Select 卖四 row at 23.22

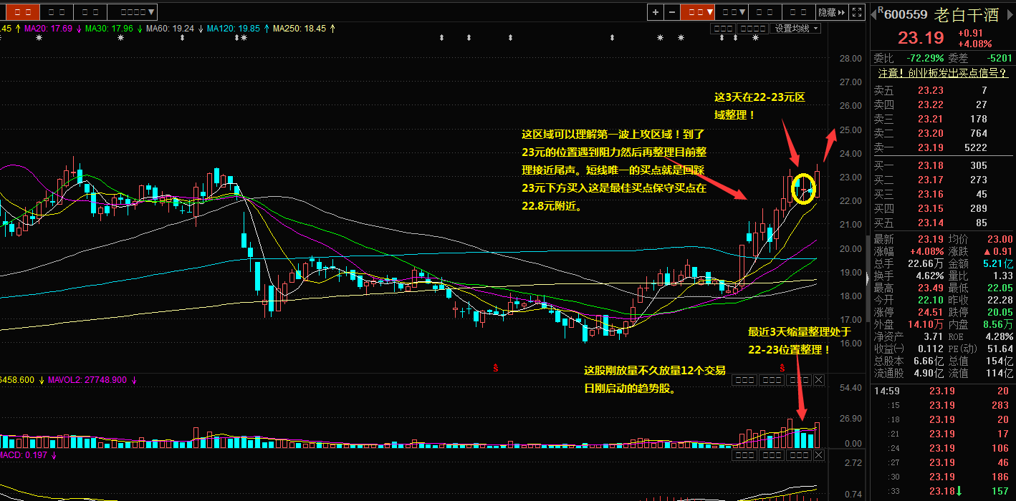(942, 104)
